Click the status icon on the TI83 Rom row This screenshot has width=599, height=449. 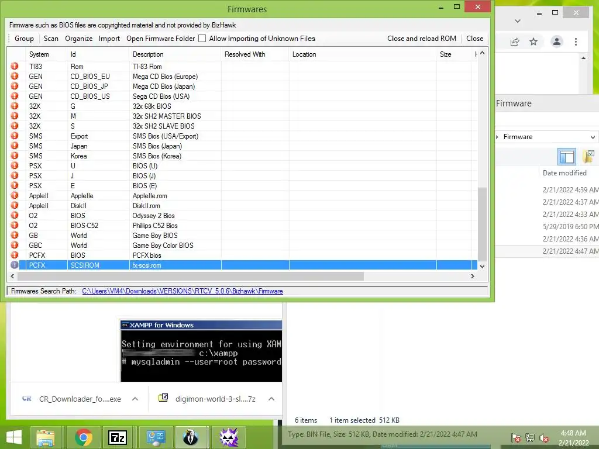click(x=15, y=66)
